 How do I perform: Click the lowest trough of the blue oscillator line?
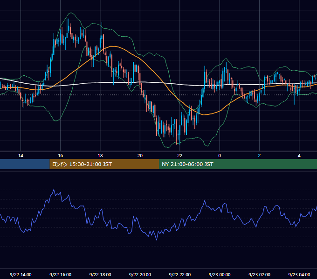click(157, 239)
